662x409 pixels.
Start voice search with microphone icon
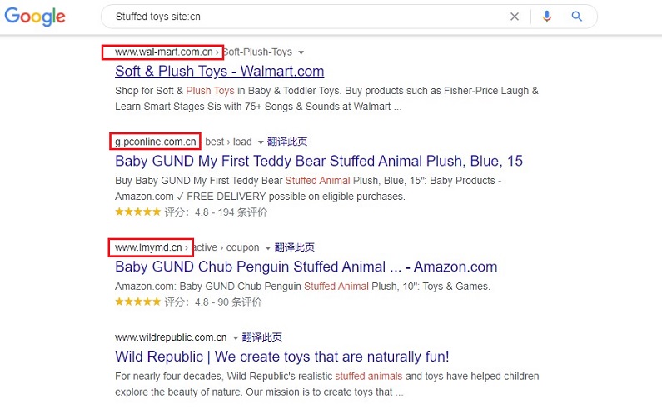pyautogui.click(x=547, y=17)
